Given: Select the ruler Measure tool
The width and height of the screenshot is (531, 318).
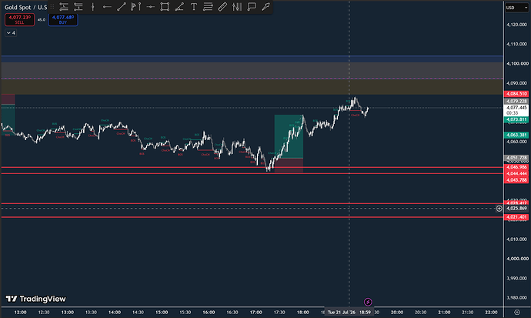Looking at the screenshot, I should point(222,7).
